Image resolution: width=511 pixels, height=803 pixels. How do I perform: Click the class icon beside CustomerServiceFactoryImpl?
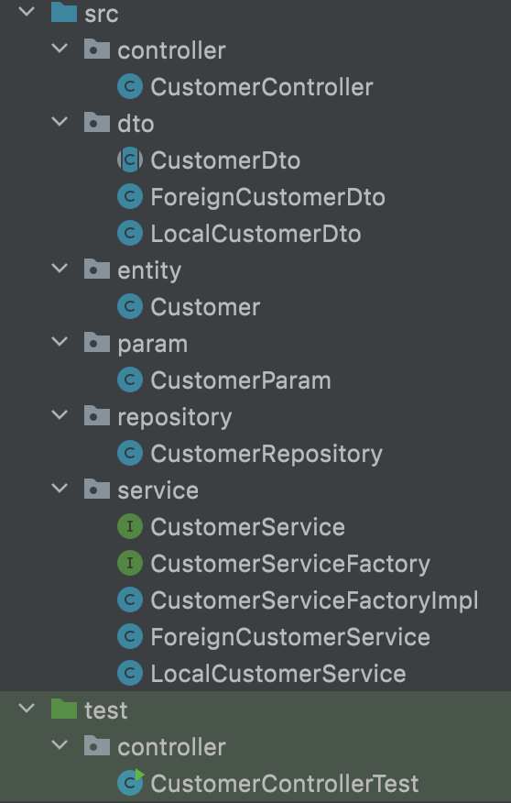click(x=130, y=599)
